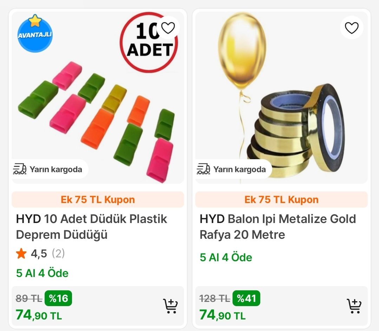Image resolution: width=379 pixels, height=331 pixels.
Task: Open HYD Balon Ipi Metalize Gold title
Action: pos(278,227)
